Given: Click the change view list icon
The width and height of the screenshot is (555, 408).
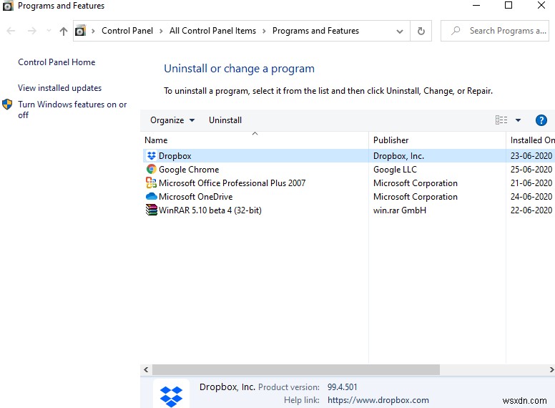Looking at the screenshot, I should click(x=501, y=120).
